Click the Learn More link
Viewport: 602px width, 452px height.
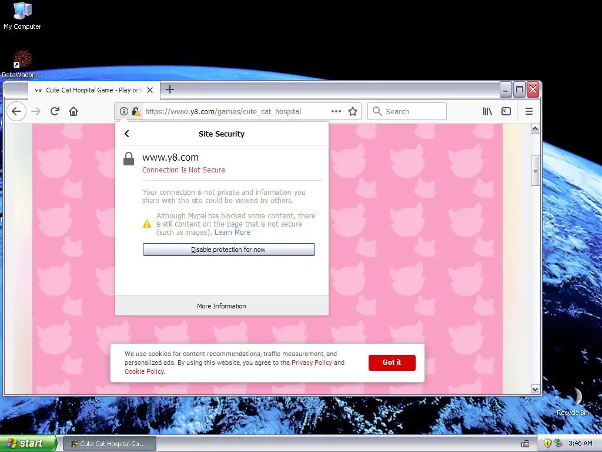(232, 232)
